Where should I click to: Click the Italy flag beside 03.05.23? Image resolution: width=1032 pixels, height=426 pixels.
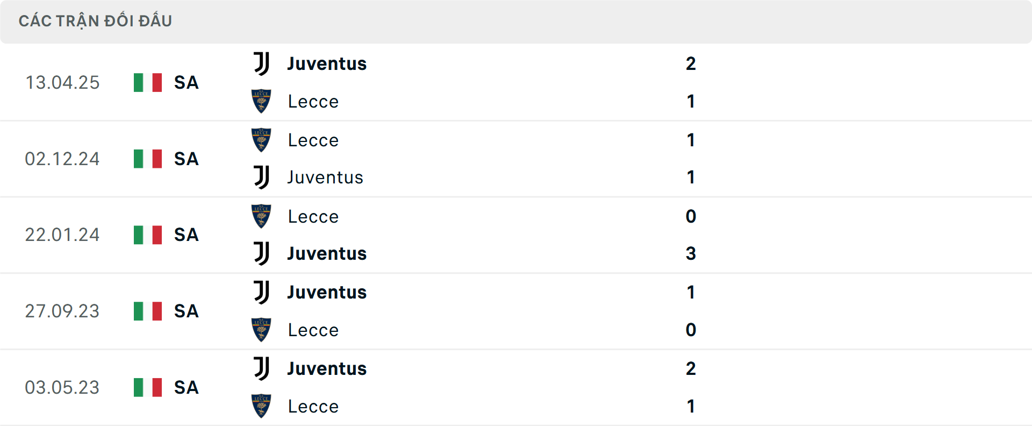tap(147, 387)
